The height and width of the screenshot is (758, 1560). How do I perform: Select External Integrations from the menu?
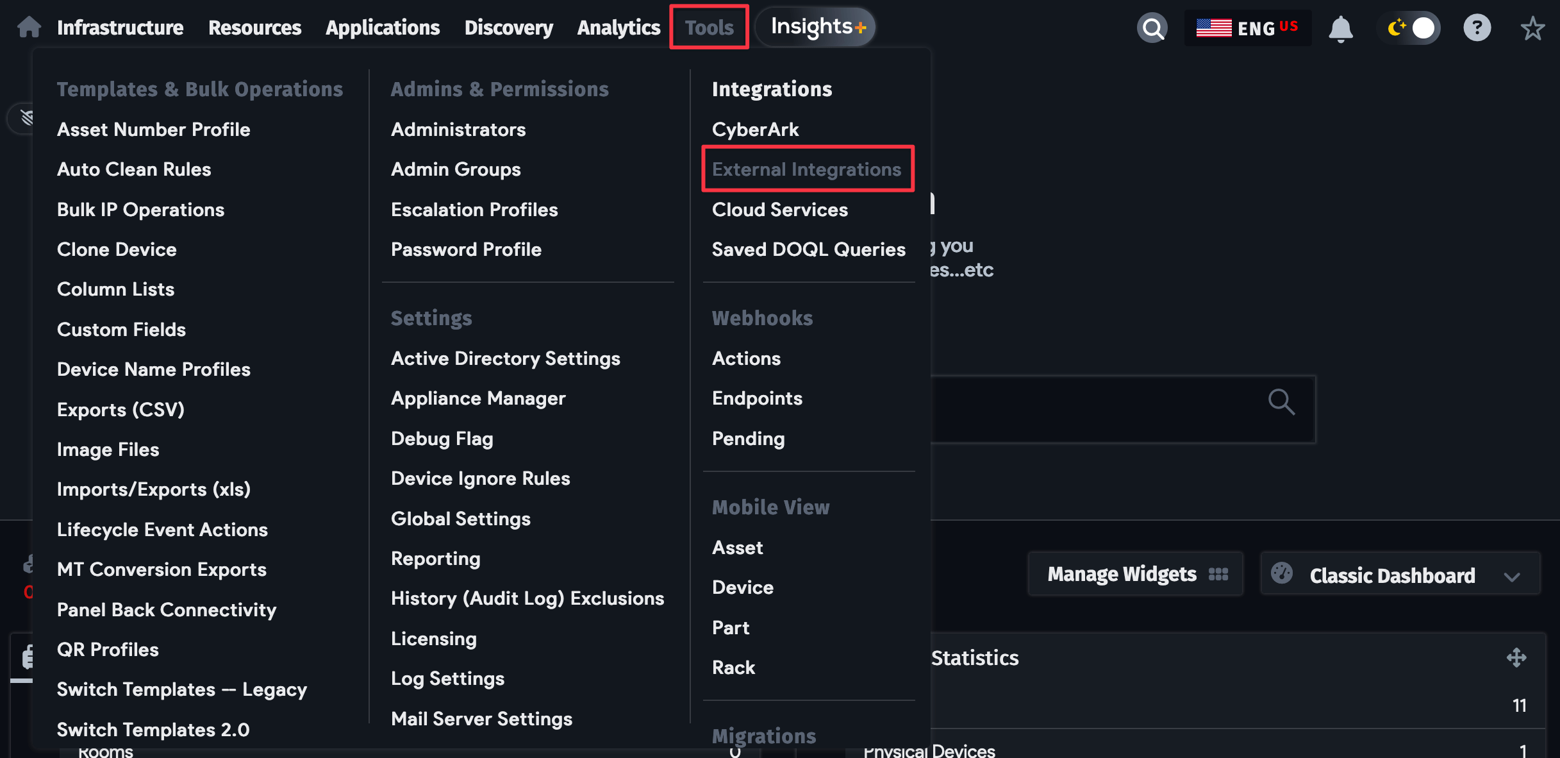point(807,169)
